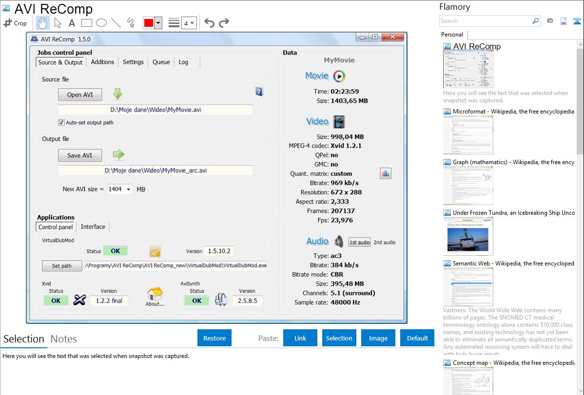Switch to the Notes tab

click(64, 339)
